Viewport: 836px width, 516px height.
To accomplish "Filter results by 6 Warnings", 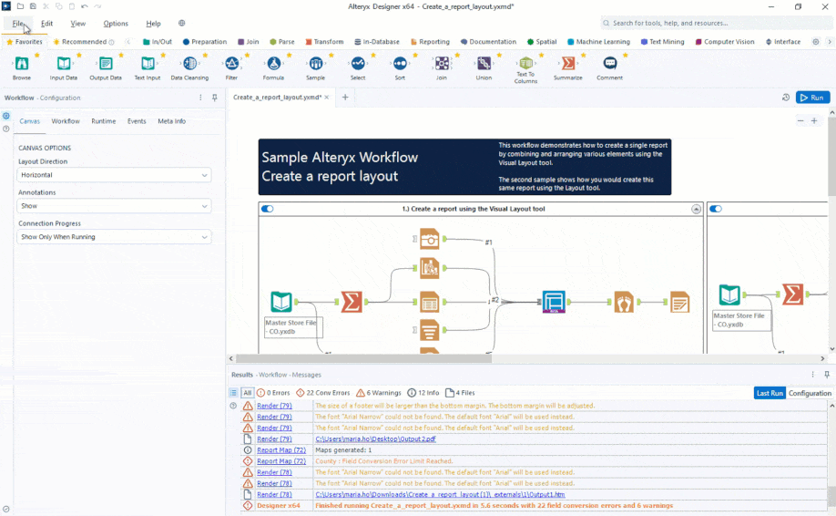I will [378, 393].
